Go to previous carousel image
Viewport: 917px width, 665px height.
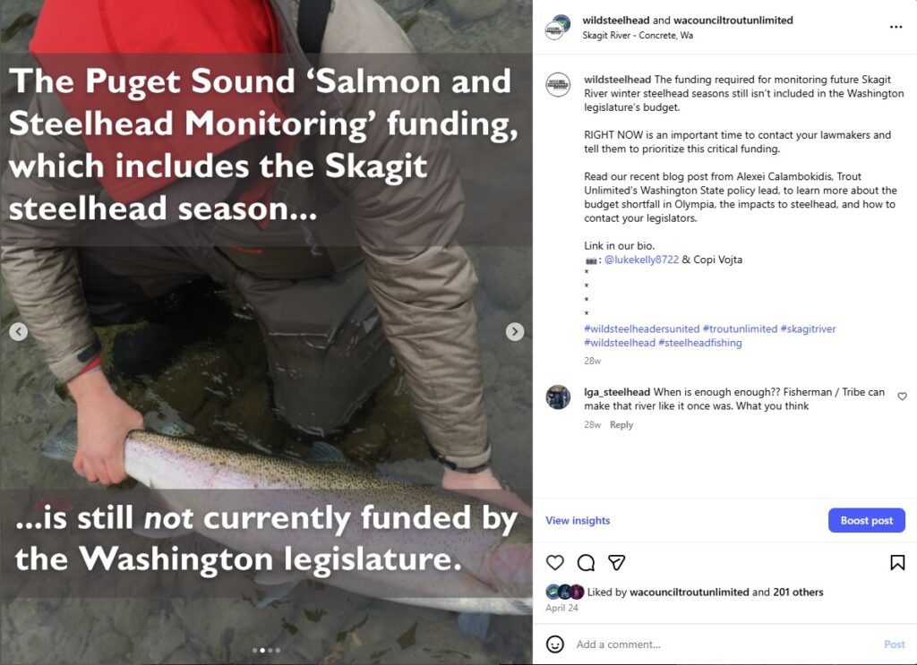point(18,332)
